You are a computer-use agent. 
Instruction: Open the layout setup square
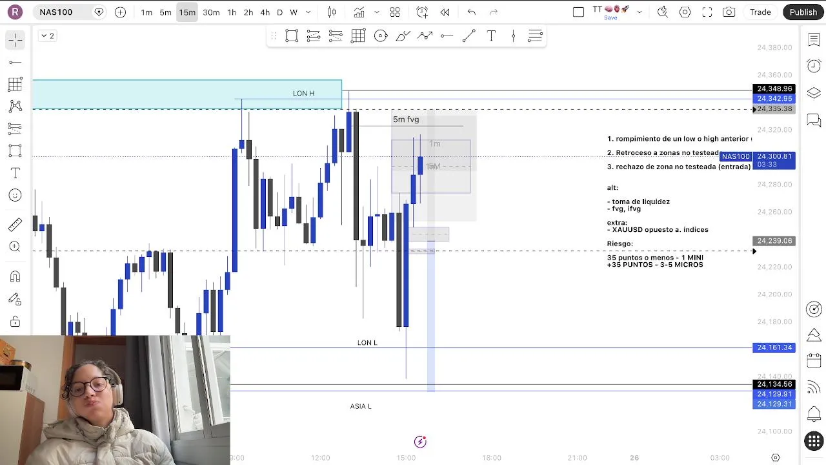(578, 12)
